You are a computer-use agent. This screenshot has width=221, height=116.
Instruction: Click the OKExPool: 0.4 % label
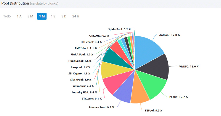(x=91, y=42)
